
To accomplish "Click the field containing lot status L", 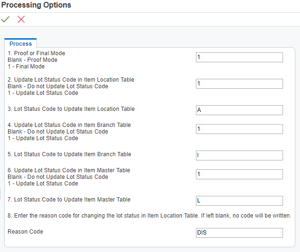I will pyautogui.click(x=239, y=201).
